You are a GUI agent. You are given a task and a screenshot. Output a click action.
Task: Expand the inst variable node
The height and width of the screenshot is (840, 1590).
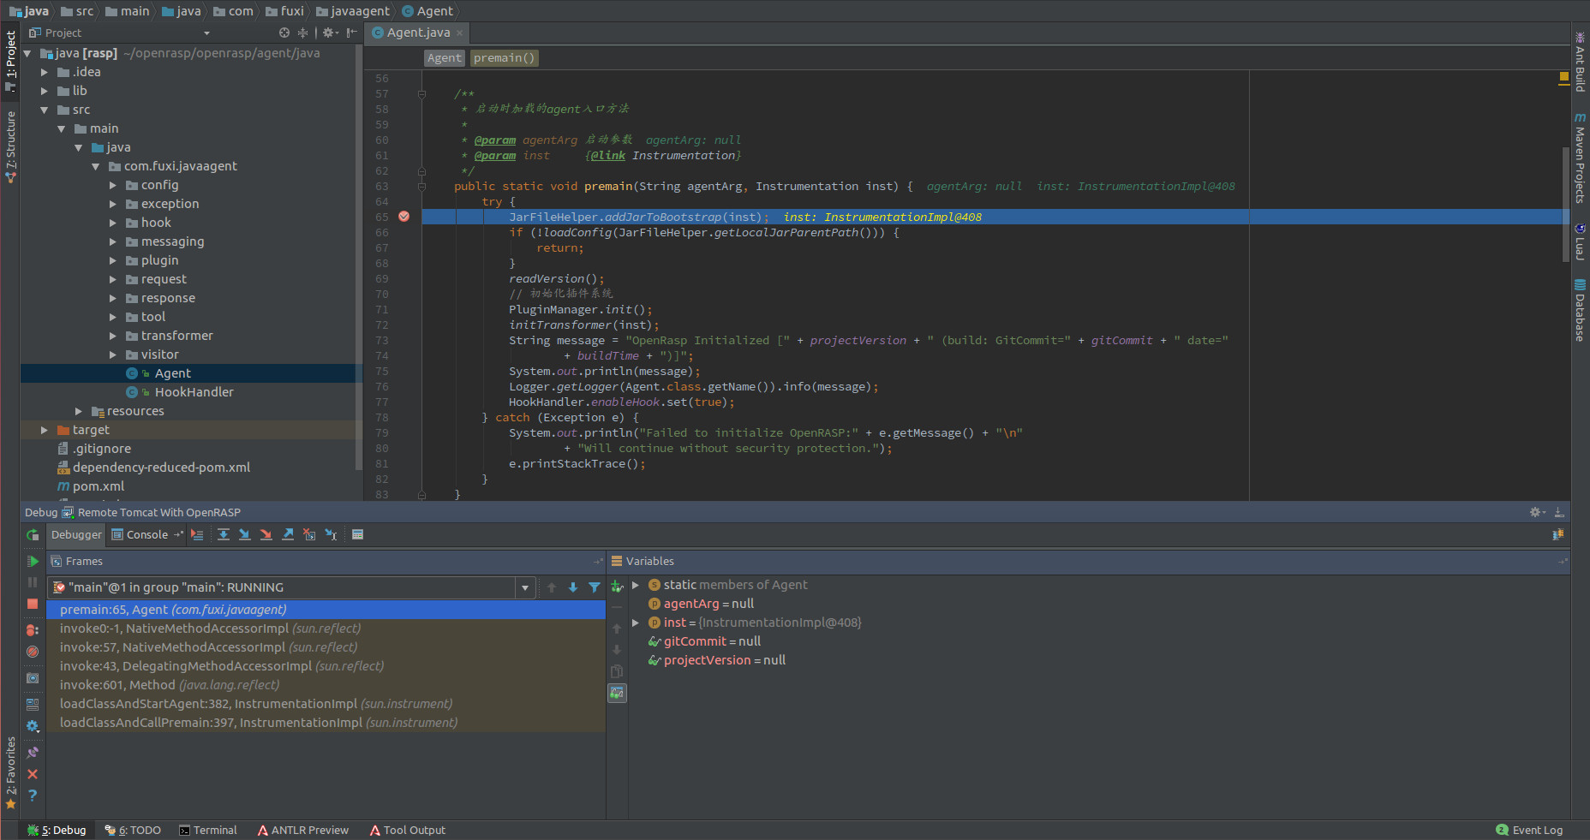click(636, 623)
